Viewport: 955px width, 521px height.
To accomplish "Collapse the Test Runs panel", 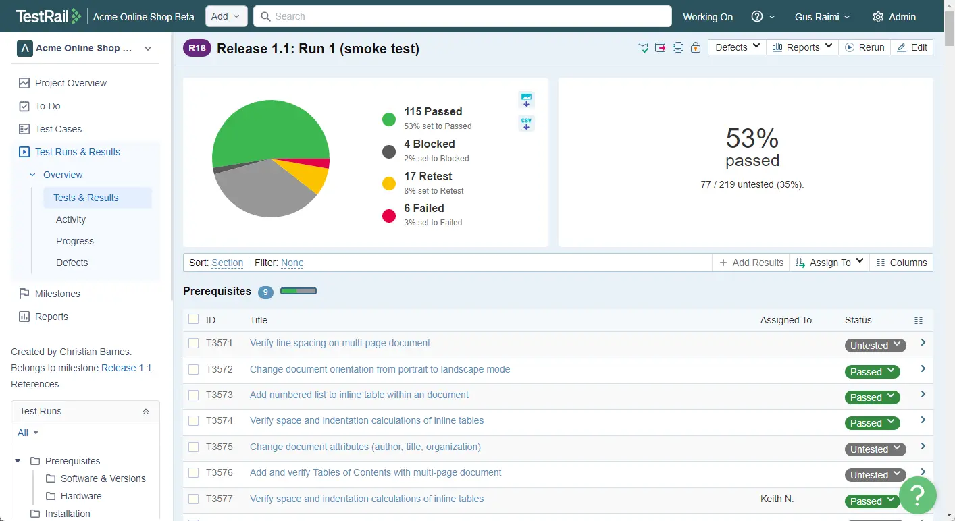I will (x=145, y=411).
